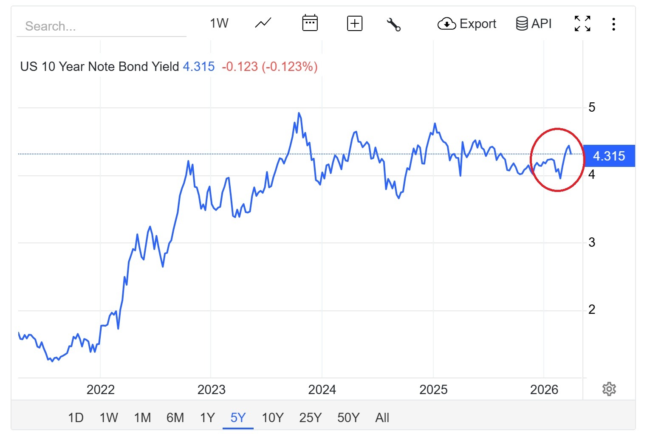The image size is (647, 434).
Task: Switch to the 6M range
Action: click(175, 418)
